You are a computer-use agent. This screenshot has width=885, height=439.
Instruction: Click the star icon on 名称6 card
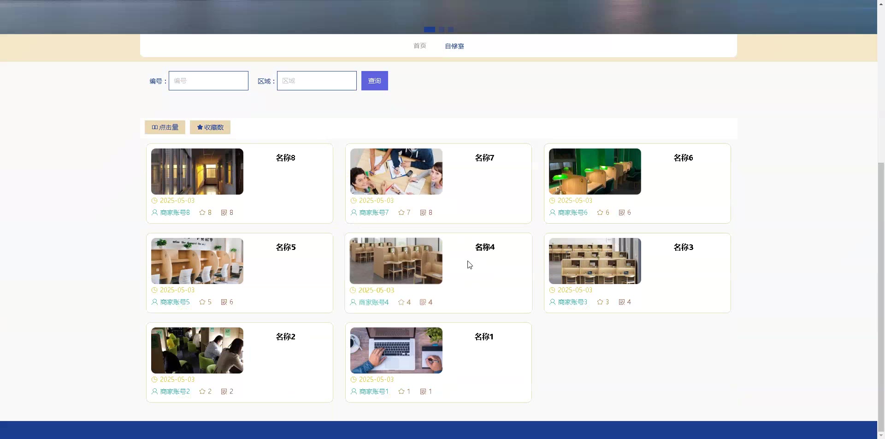(x=600, y=213)
